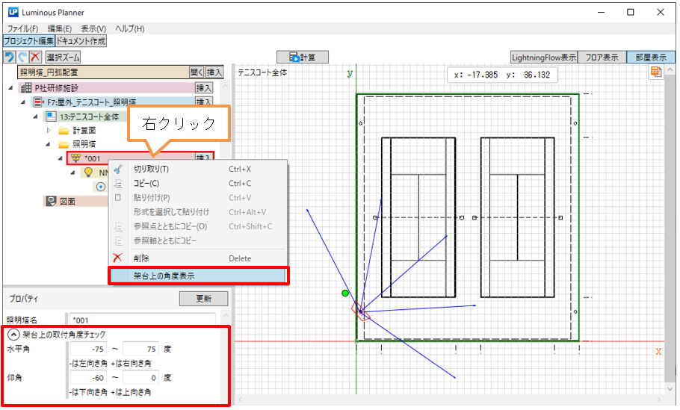Switch to LightningFlow表示 view
The width and height of the screenshot is (680, 410).
pyautogui.click(x=544, y=57)
